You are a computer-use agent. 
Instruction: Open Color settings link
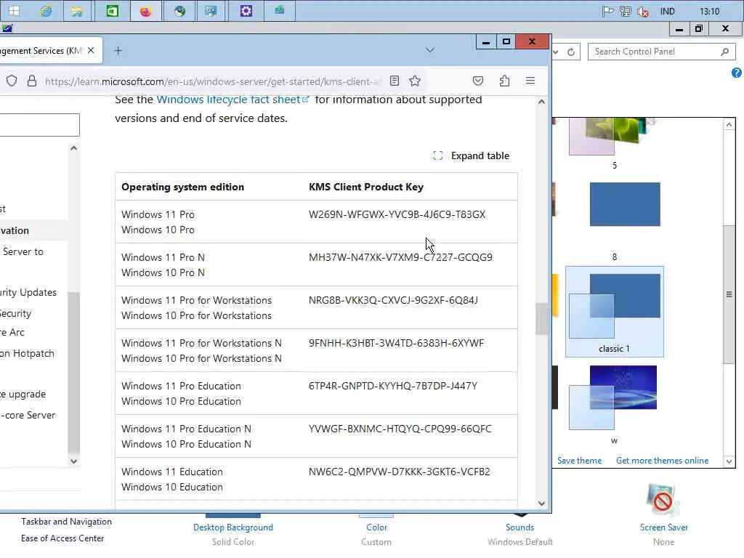376,527
